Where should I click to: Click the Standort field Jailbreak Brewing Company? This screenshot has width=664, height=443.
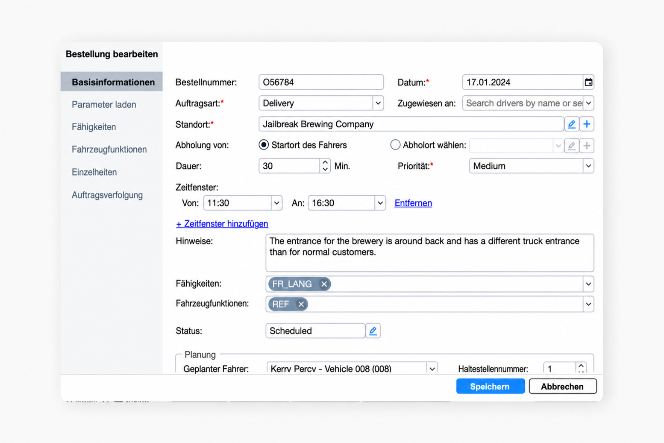[x=411, y=124]
